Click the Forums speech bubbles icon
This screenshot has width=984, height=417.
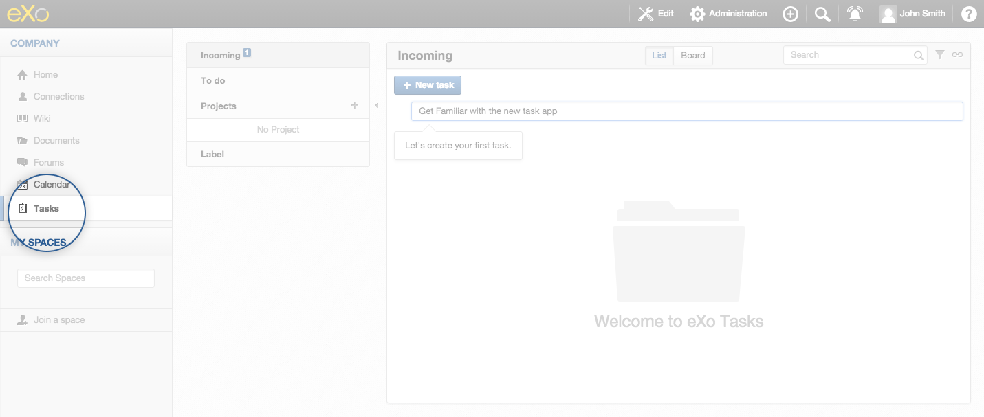click(22, 162)
